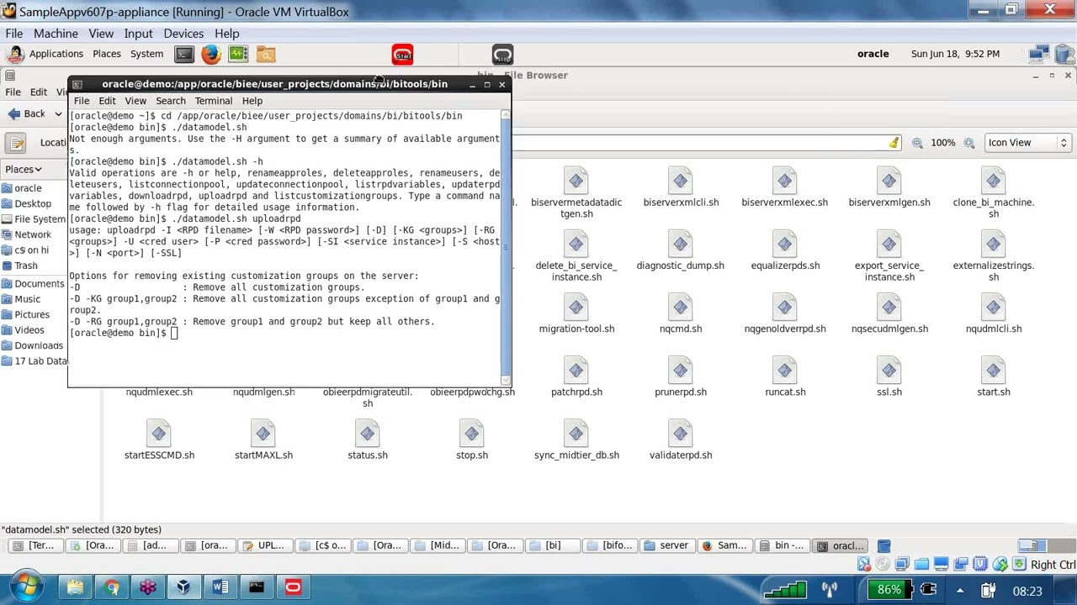Open Word from Windows taskbar

(x=220, y=587)
